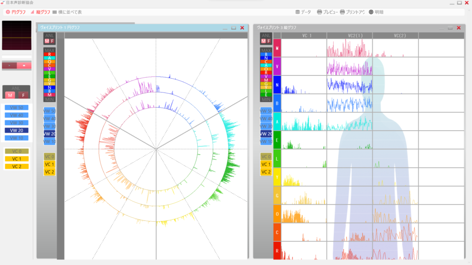Toggle VC 0 in the 円グラフ window
Viewport: 472px width, 265px height.
pyautogui.click(x=50, y=156)
